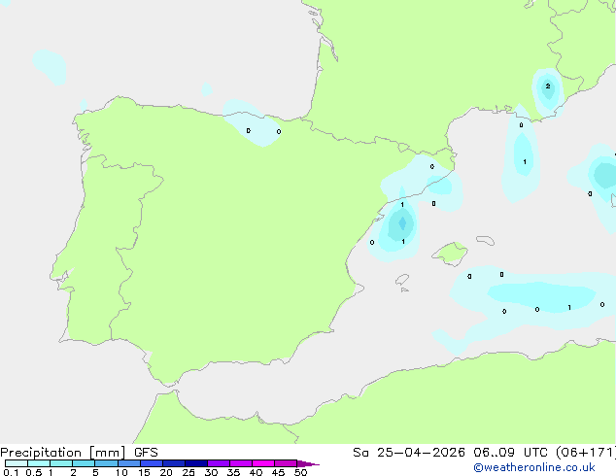Click the "50" legend label
The image size is (616, 476).
pos(300,472)
